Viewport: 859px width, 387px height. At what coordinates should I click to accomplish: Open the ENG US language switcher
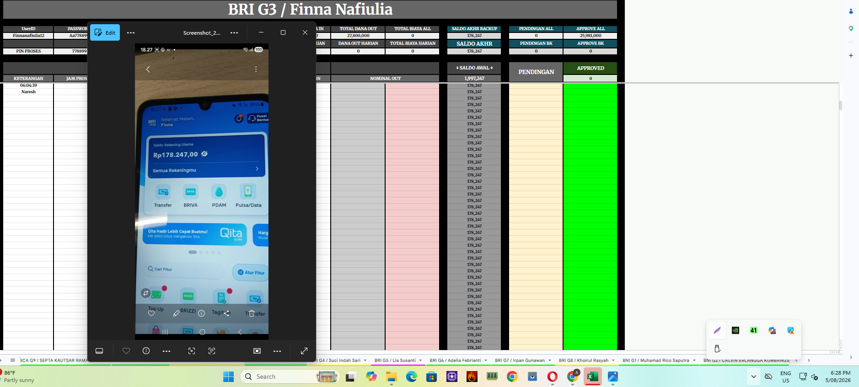[786, 376]
